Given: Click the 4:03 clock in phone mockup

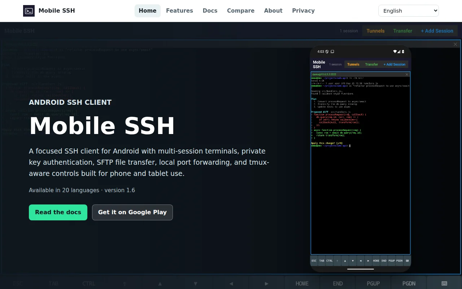Looking at the screenshot, I should click(321, 52).
